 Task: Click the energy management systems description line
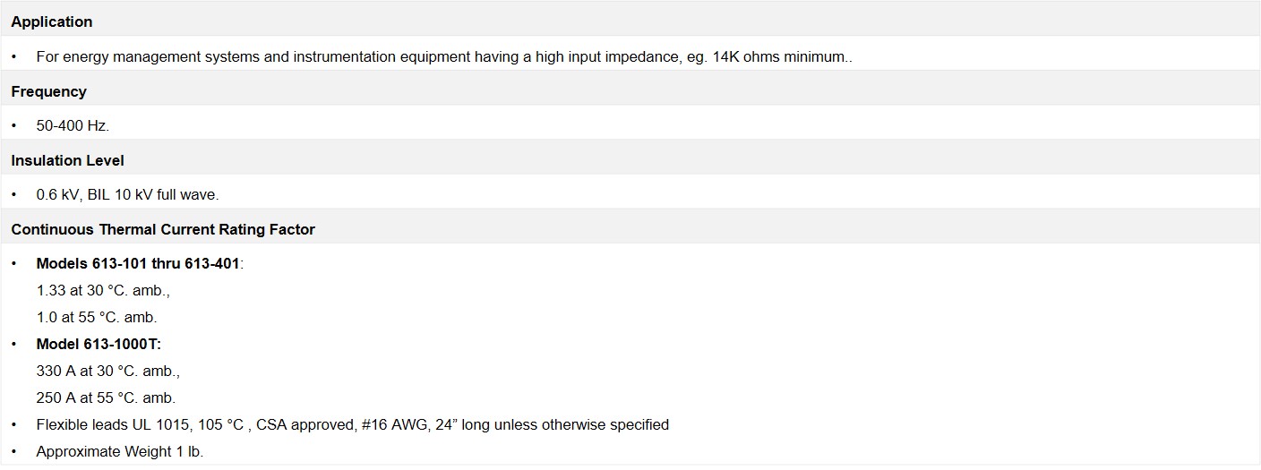444,56
